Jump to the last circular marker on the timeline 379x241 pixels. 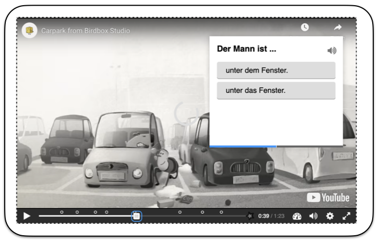[221, 212]
